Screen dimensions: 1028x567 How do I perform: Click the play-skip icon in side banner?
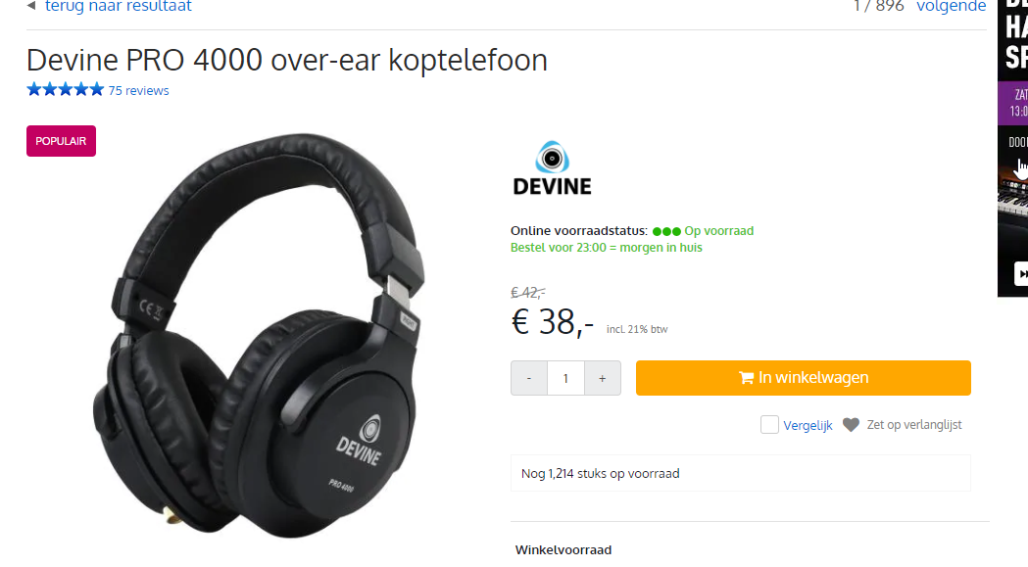(x=1021, y=274)
